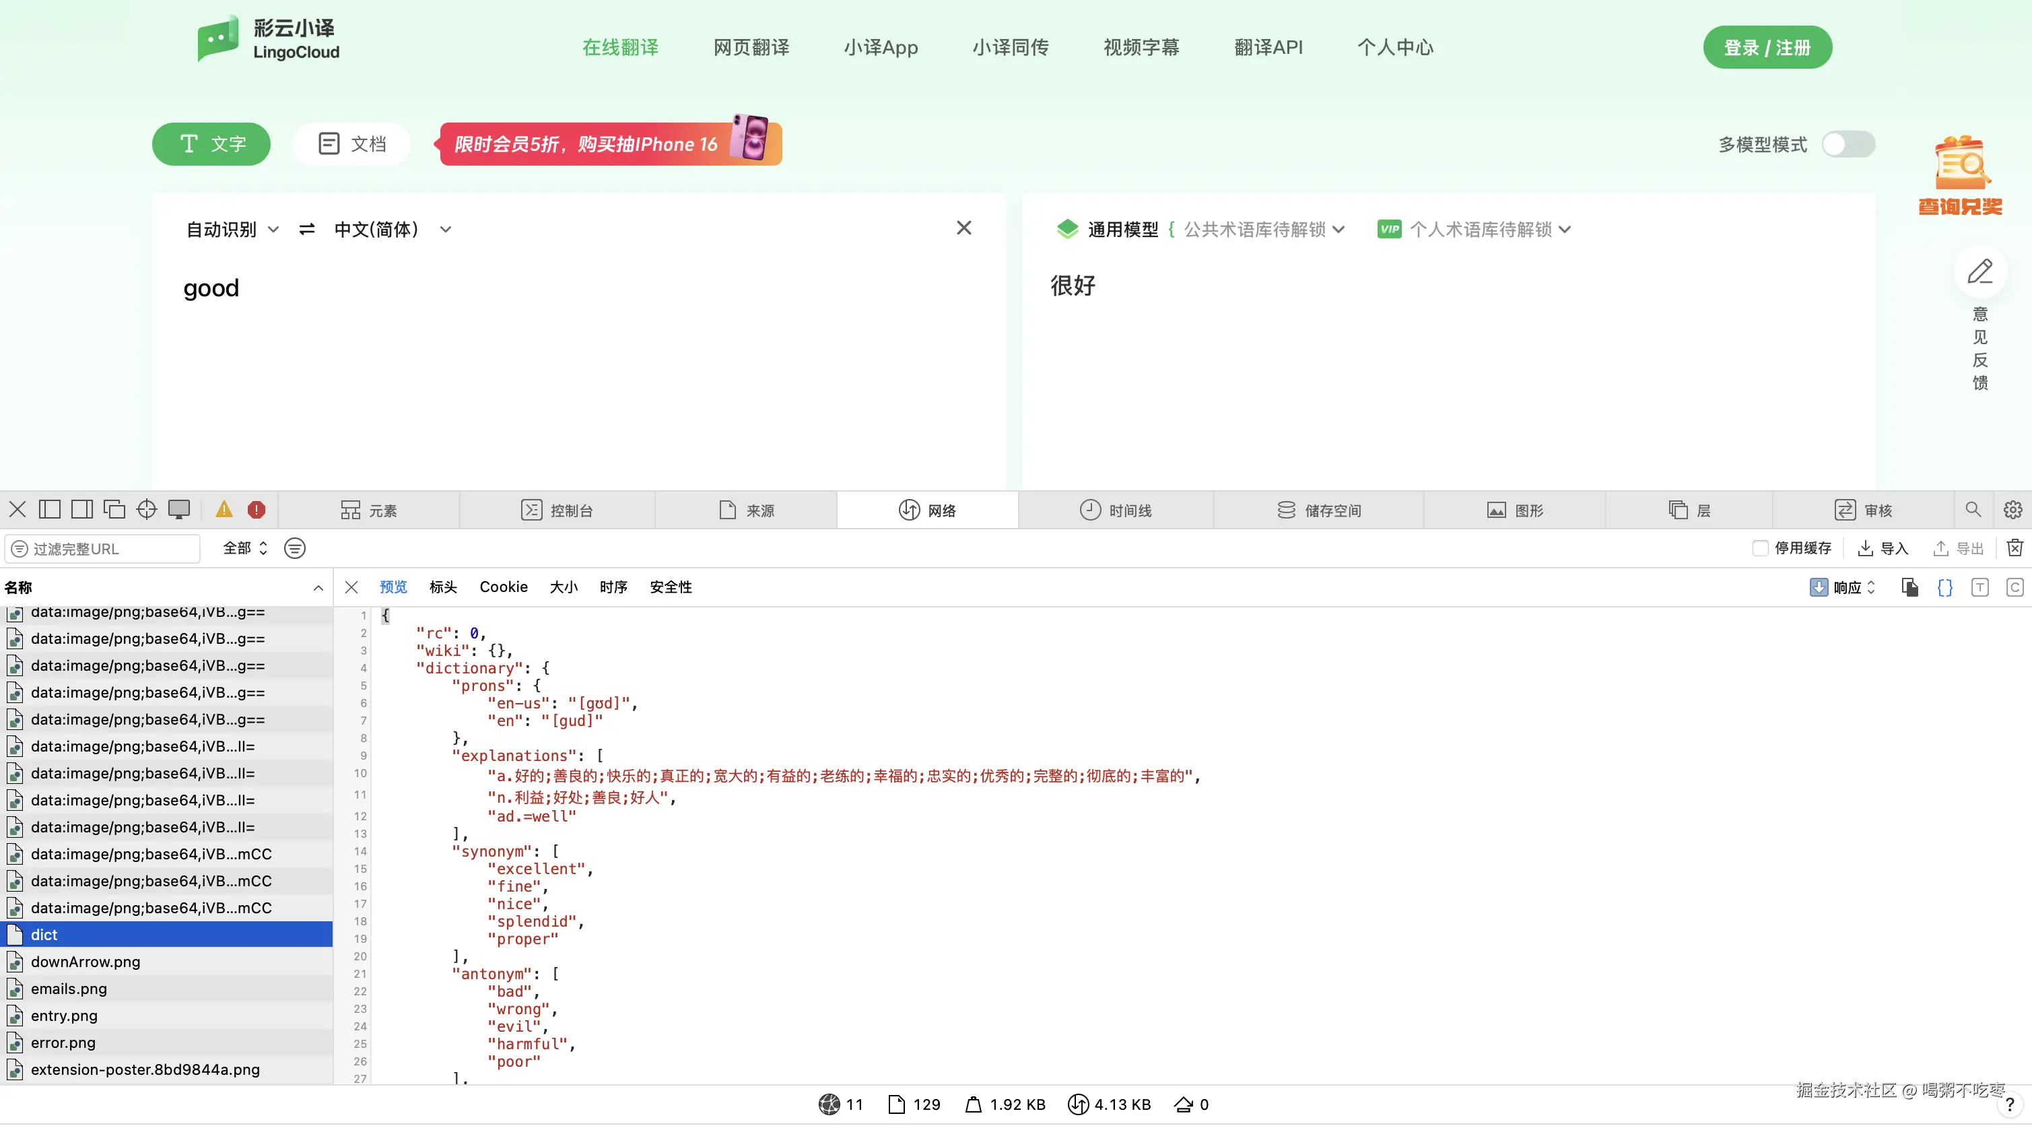
Task: Open the 翻译API navigation link
Action: tap(1268, 47)
